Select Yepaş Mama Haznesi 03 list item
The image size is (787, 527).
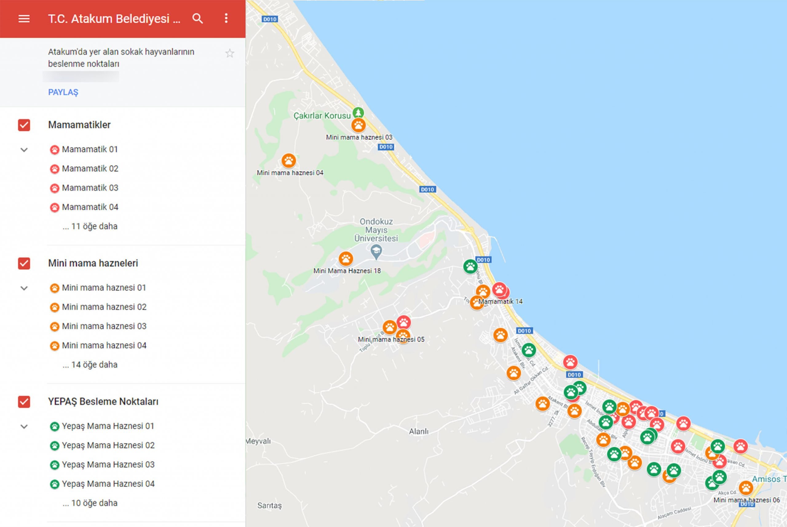pos(108,465)
